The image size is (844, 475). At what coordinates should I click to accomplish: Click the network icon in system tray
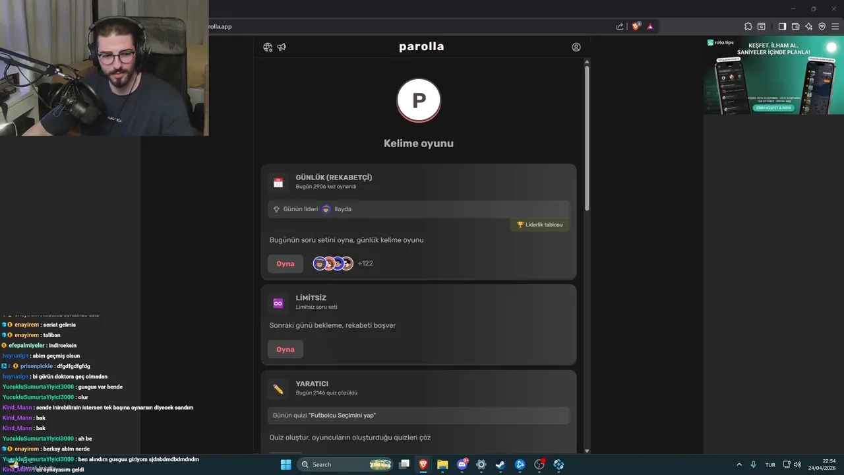788,464
